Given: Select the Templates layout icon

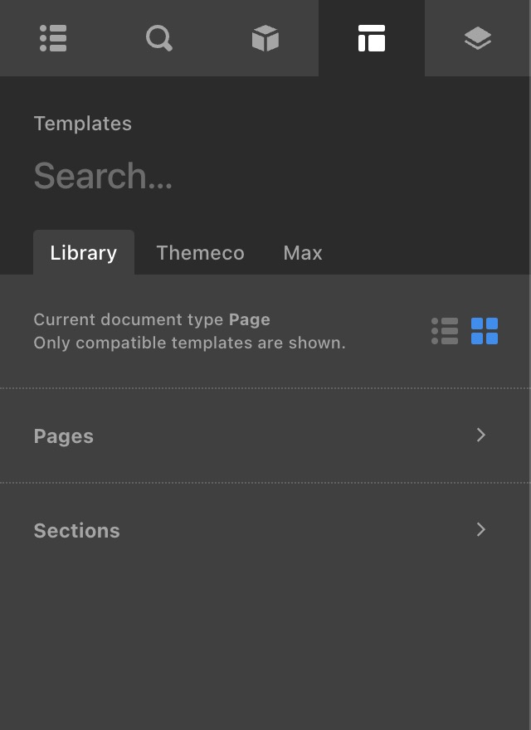Looking at the screenshot, I should point(371,38).
